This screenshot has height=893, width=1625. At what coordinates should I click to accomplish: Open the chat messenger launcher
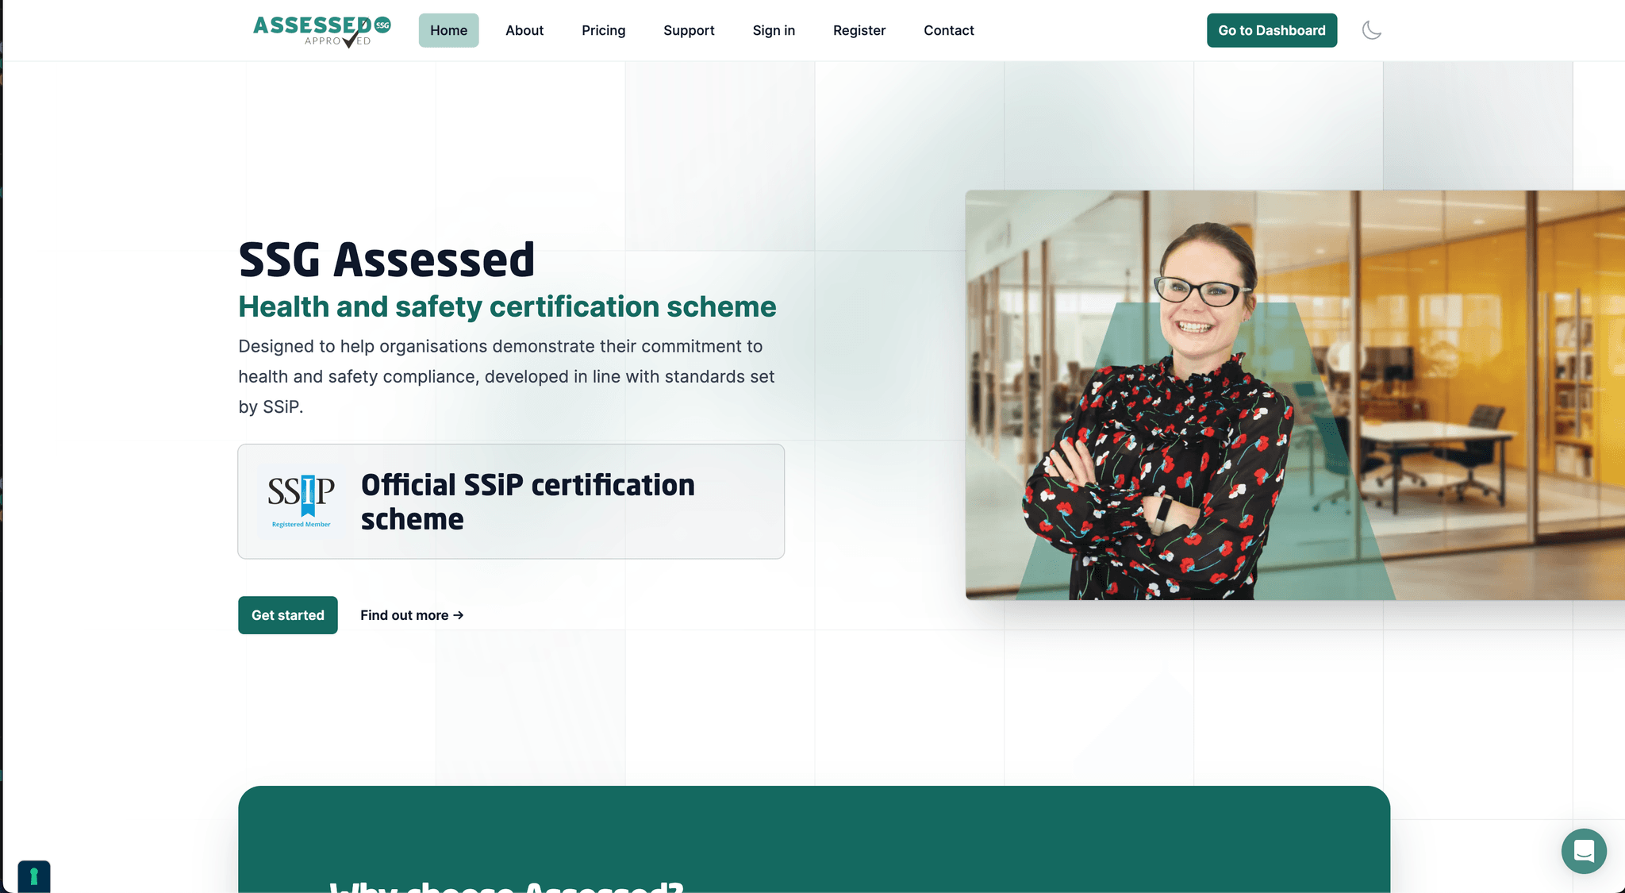click(x=1584, y=851)
